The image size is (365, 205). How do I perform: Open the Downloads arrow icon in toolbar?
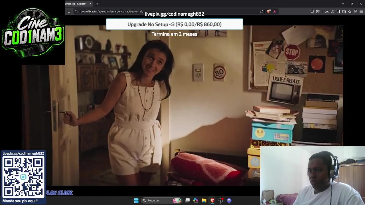click(327, 11)
